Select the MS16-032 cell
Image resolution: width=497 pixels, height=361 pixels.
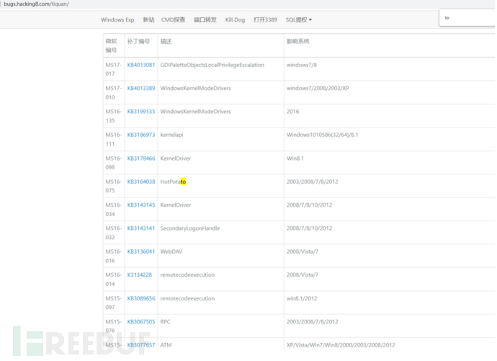coord(114,233)
